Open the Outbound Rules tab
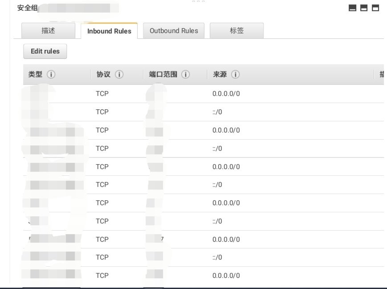The image size is (387, 289). (174, 31)
